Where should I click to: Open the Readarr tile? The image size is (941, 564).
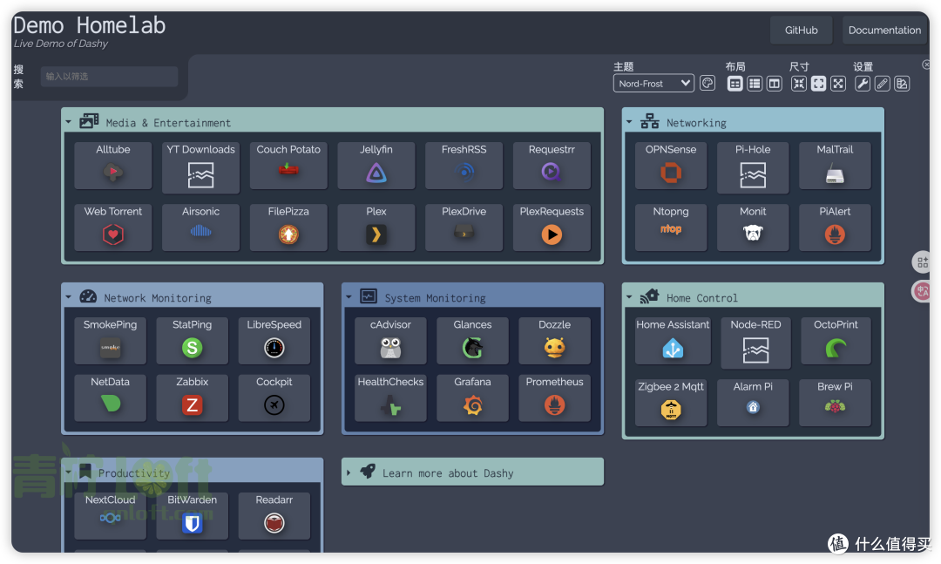pyautogui.click(x=274, y=516)
